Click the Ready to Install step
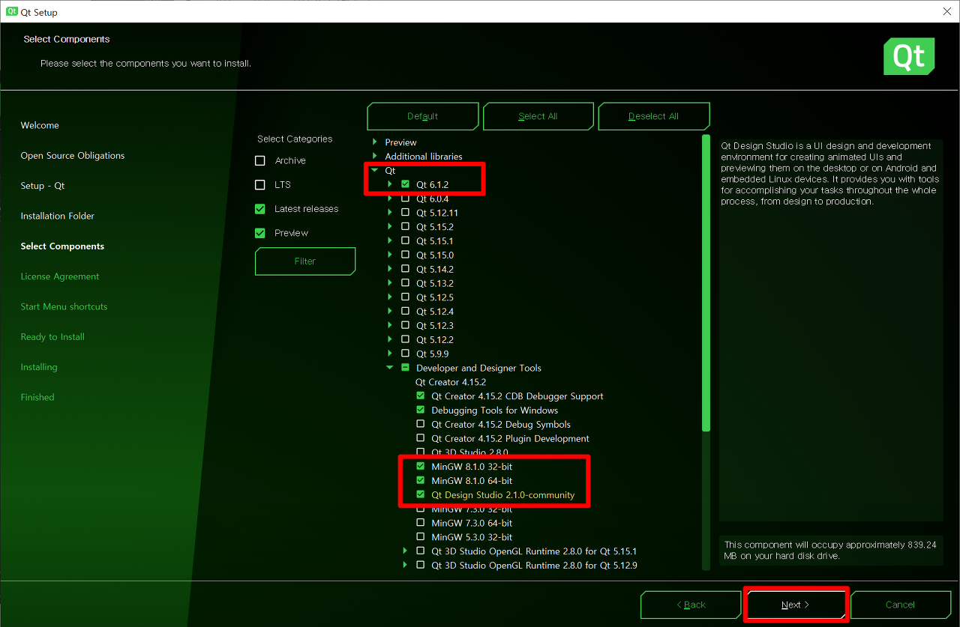 pos(52,337)
